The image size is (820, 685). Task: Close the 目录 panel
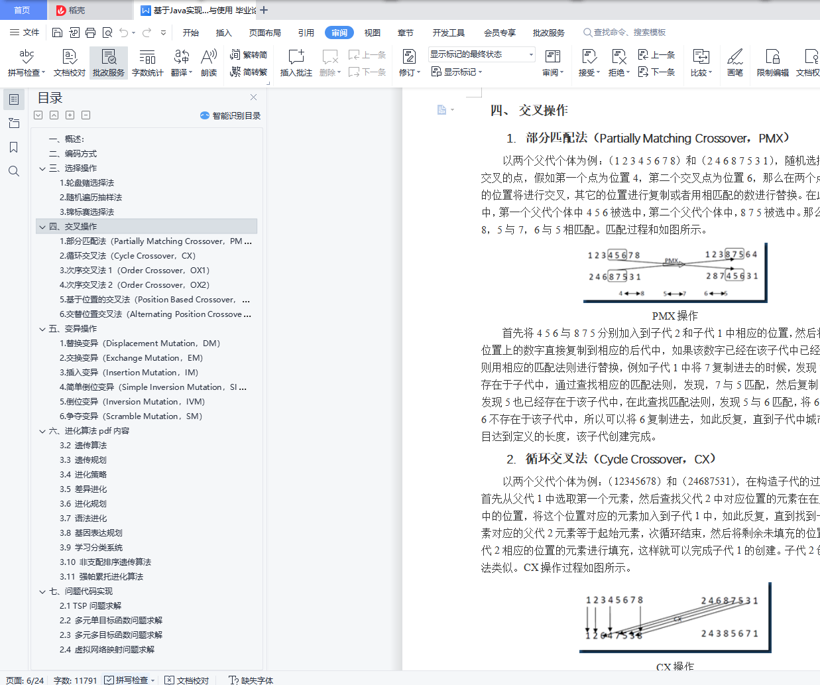tap(253, 97)
